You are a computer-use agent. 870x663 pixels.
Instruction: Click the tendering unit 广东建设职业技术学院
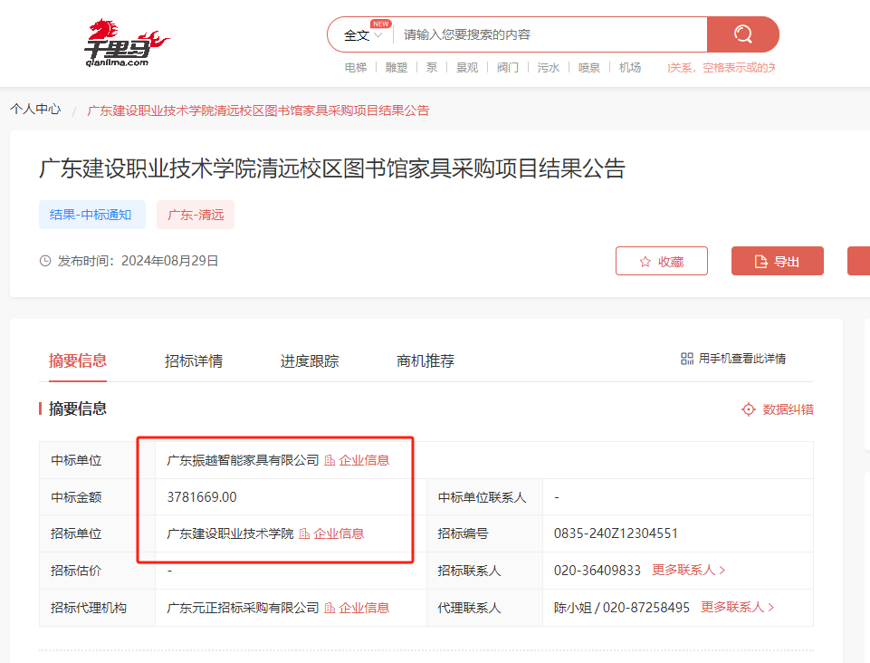230,534
